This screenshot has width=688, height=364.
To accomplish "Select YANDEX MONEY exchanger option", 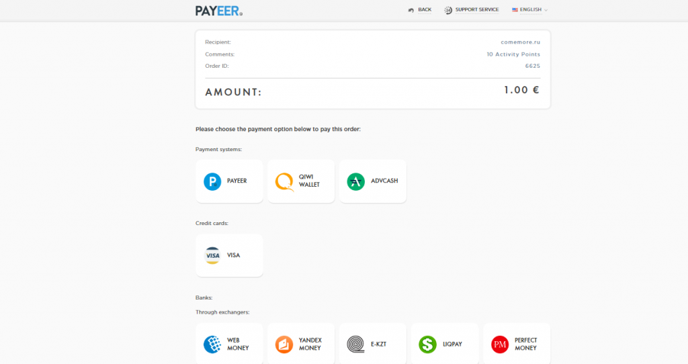I will click(x=301, y=344).
